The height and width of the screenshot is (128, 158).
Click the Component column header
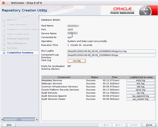point(64,77)
